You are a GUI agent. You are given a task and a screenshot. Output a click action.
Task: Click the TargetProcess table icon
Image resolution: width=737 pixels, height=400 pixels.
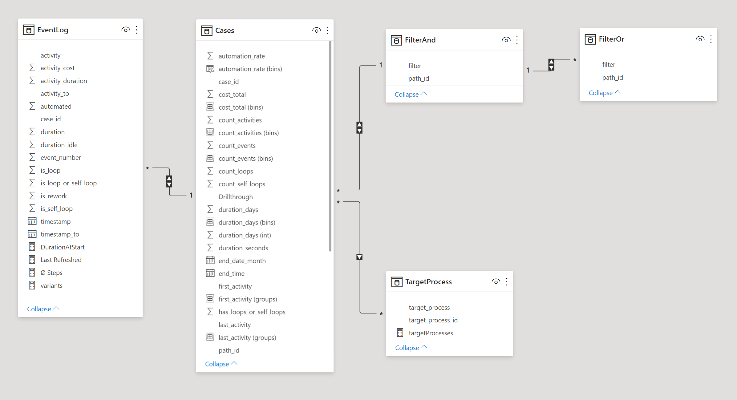click(397, 282)
